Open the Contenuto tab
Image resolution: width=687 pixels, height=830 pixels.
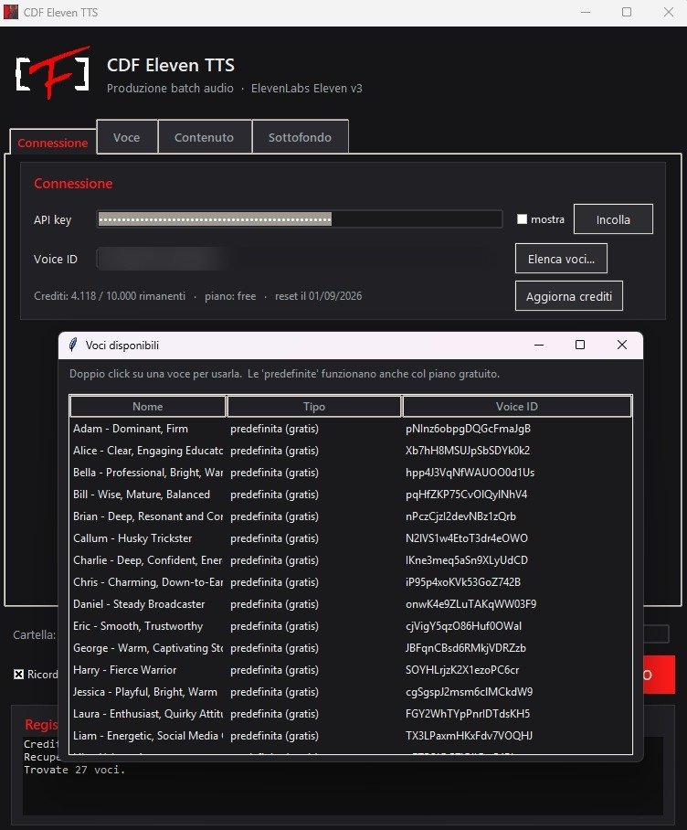point(204,138)
